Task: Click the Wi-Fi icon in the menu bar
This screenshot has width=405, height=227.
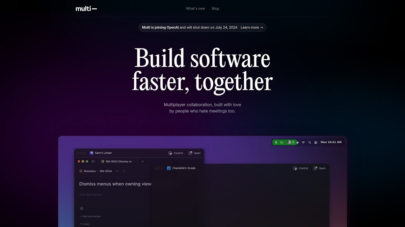Action: (x=303, y=142)
